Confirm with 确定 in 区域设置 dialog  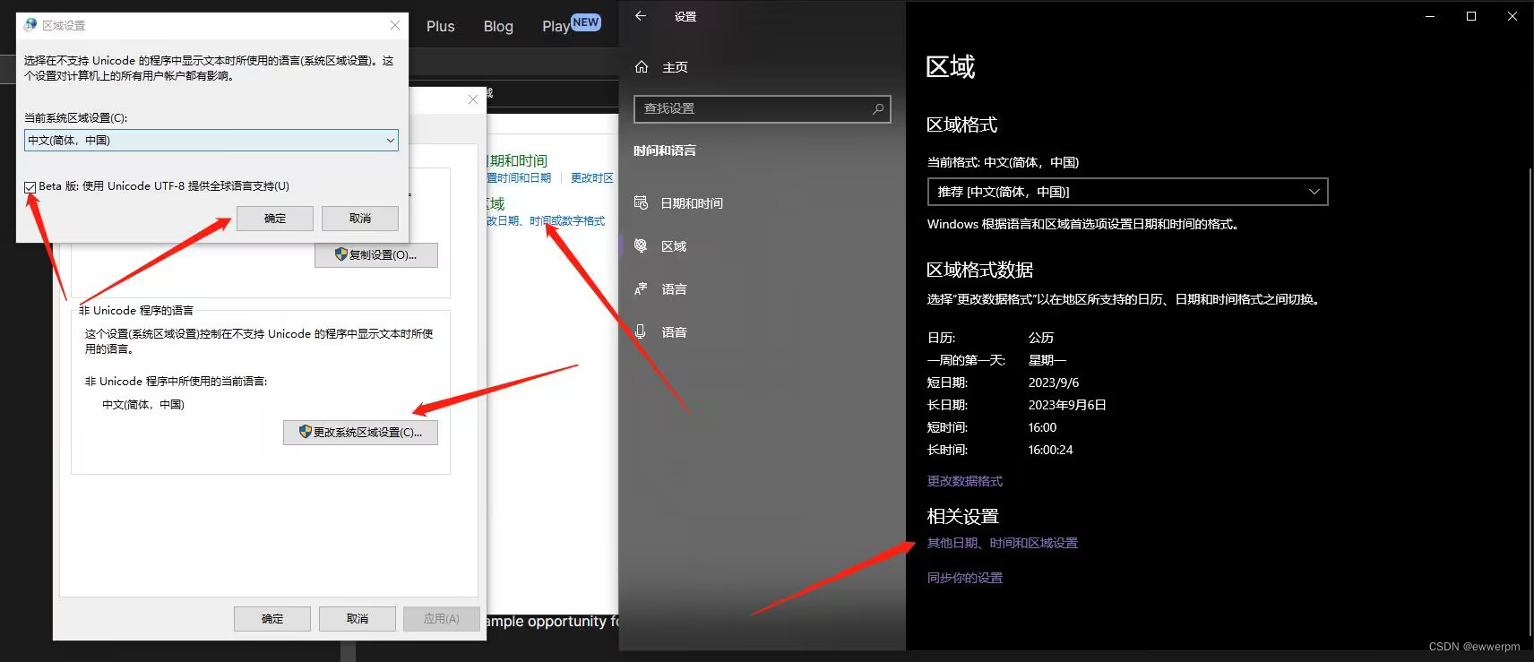pos(275,219)
